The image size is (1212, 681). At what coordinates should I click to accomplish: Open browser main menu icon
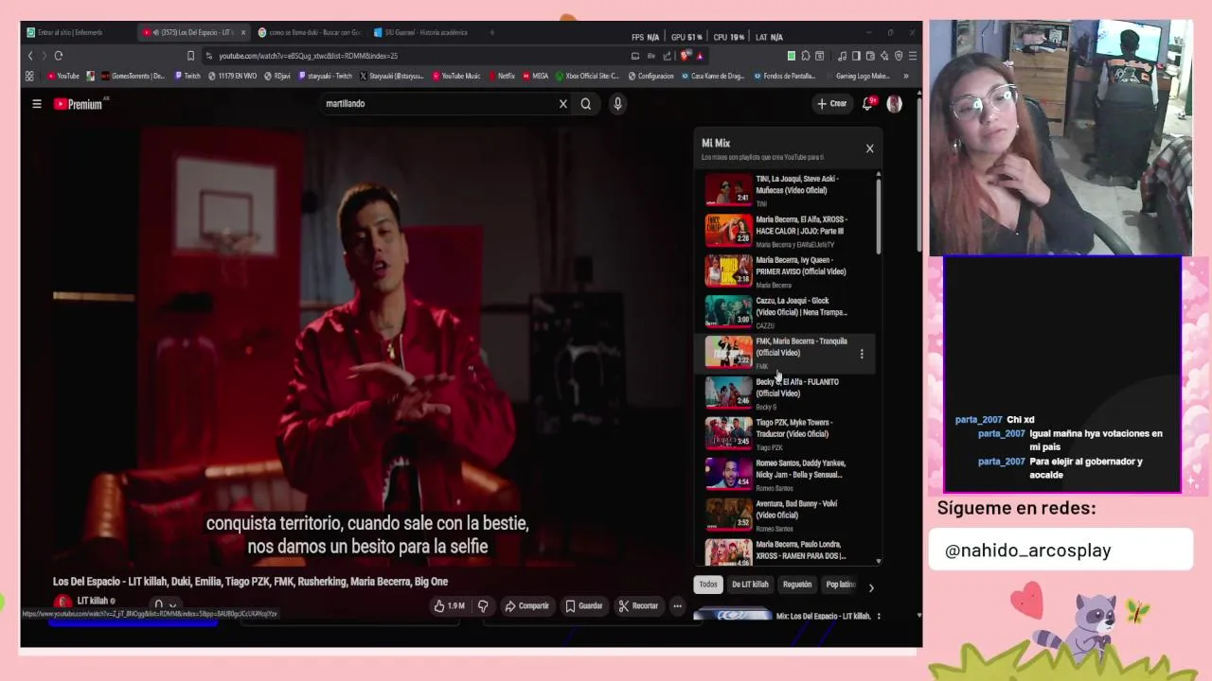coord(913,56)
